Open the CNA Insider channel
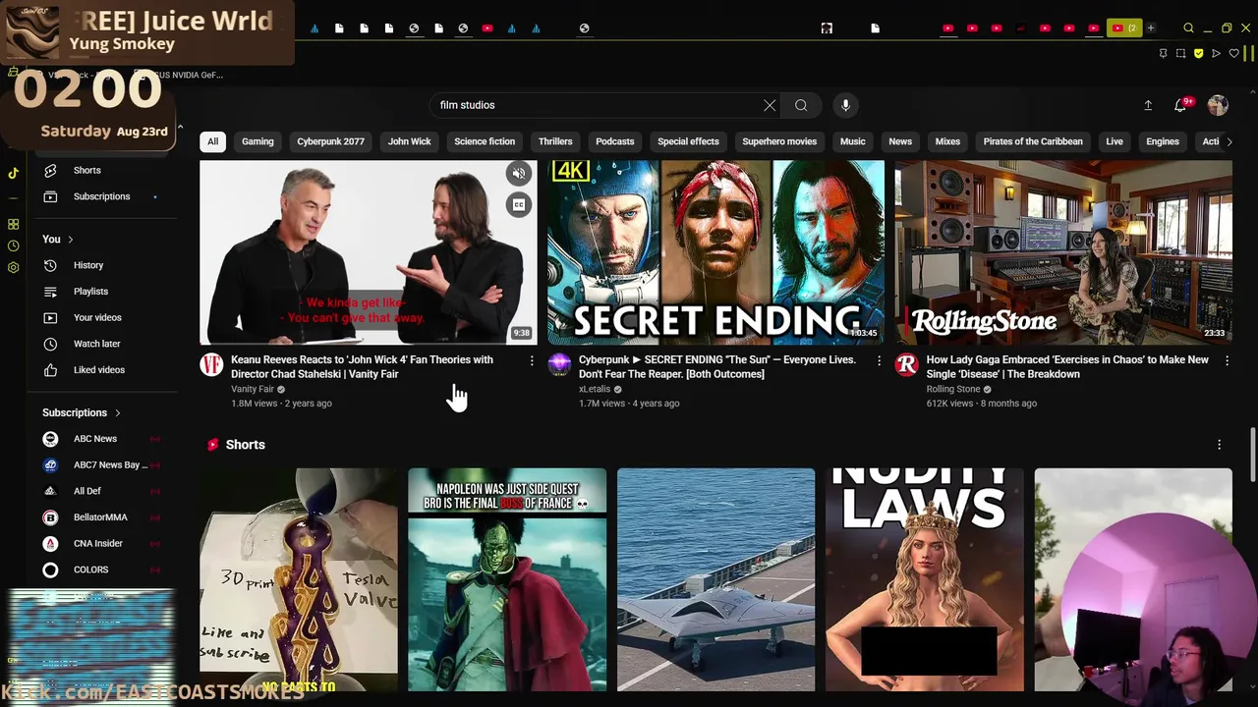 click(x=97, y=543)
